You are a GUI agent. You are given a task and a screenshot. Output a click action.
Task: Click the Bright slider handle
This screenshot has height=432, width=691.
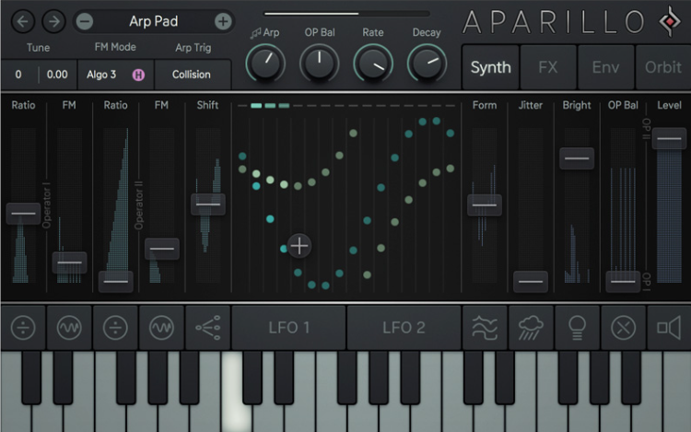pos(577,158)
